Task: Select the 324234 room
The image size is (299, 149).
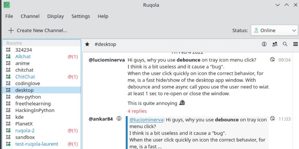Action: pyautogui.click(x=42, y=50)
